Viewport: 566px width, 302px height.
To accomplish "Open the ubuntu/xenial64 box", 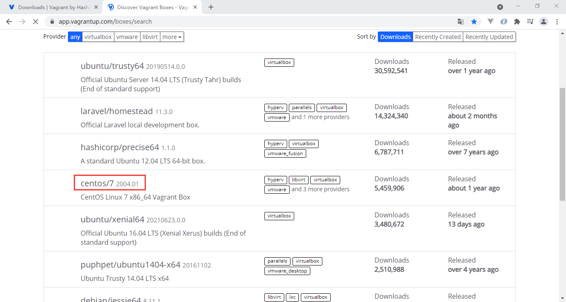I will [112, 219].
